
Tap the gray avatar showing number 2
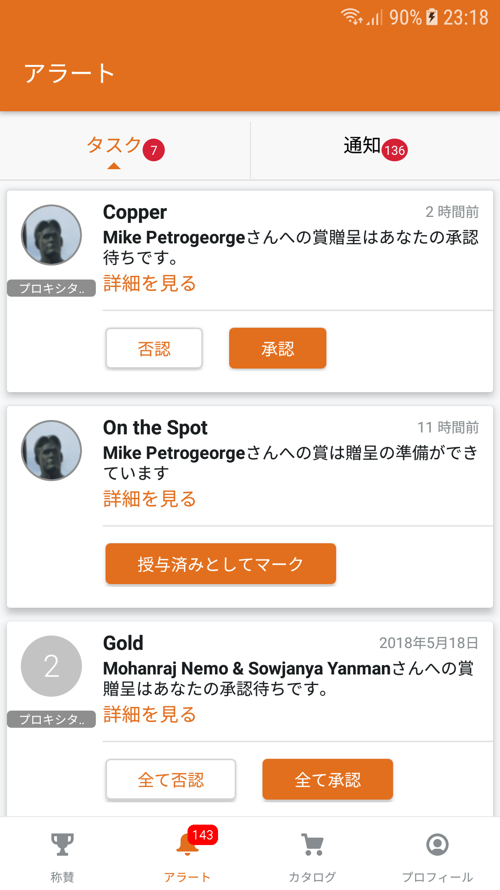[51, 666]
